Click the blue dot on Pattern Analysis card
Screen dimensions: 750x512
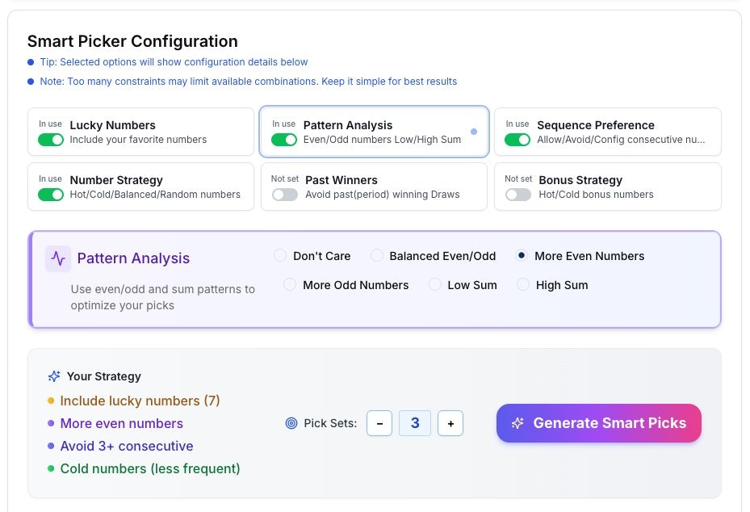coord(474,132)
